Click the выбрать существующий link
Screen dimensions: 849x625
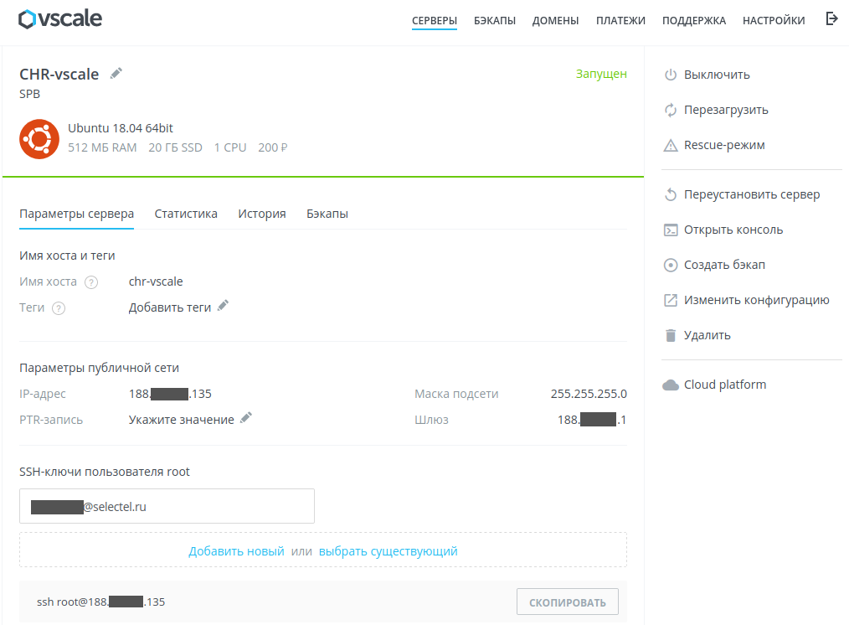[x=388, y=551]
